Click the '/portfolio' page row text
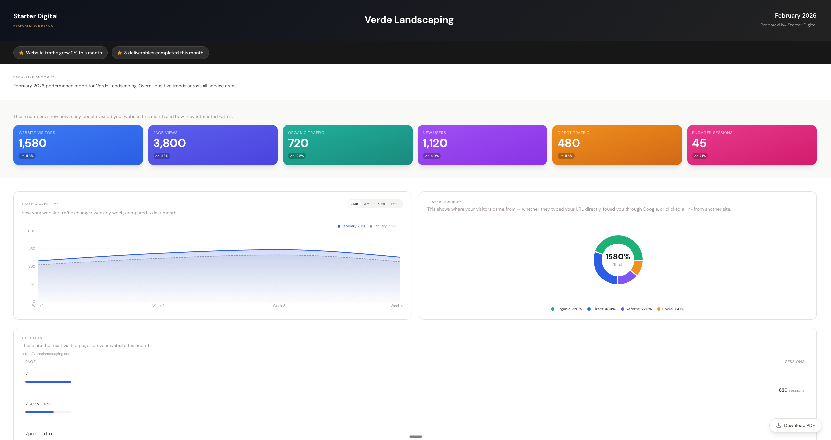The image size is (831, 440). tap(40, 434)
